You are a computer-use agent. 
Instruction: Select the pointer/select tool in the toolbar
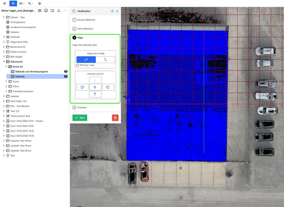coord(13,3)
